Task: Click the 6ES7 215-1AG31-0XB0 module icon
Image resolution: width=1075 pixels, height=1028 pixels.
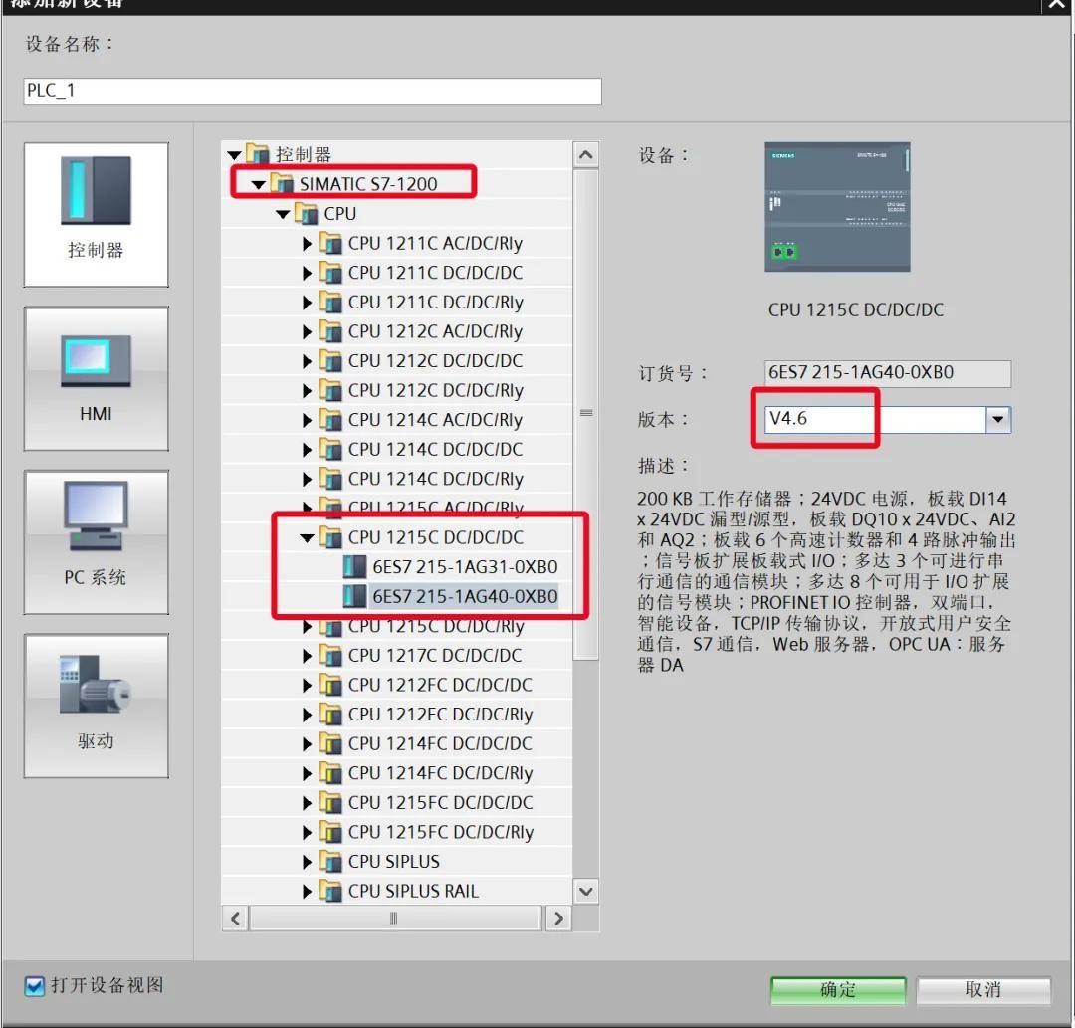Action: (x=354, y=567)
